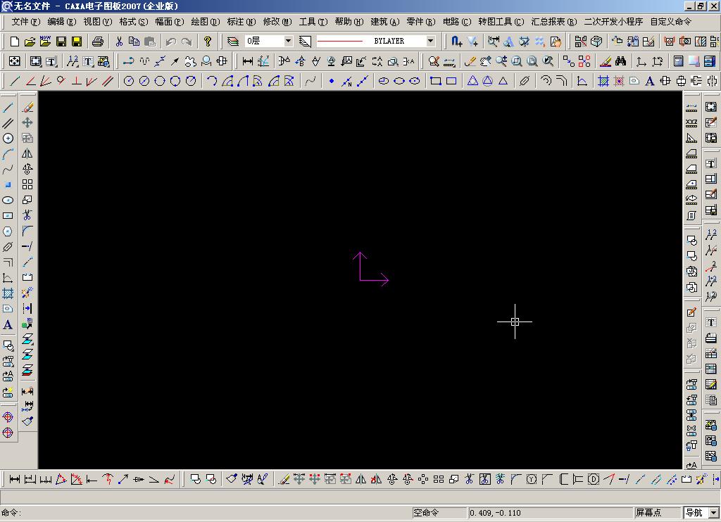721x522 pixels.
Task: Click the parallel lines icon in draw toolbar
Action: pyautogui.click(x=108, y=82)
